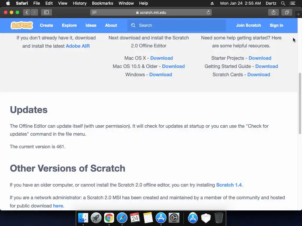302x226 pixels.
Task: Open the Help menu
Action: click(144, 3)
